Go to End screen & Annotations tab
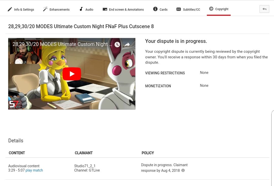The width and height of the screenshot is (274, 186). [123, 9]
